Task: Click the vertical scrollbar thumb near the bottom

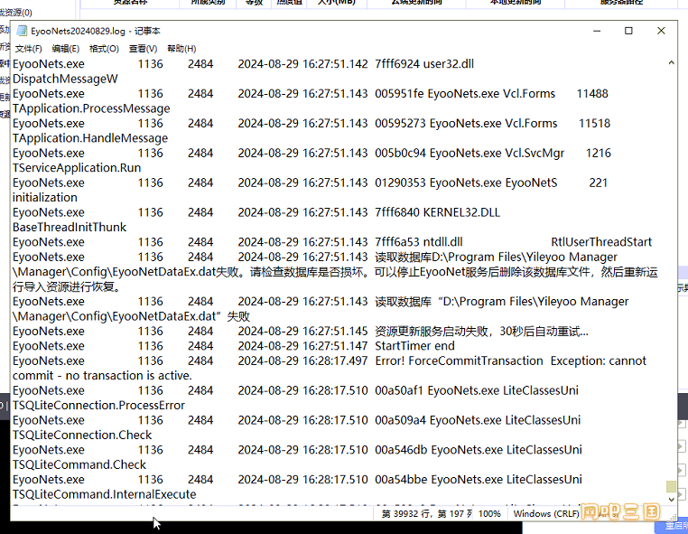Action: click(x=672, y=487)
